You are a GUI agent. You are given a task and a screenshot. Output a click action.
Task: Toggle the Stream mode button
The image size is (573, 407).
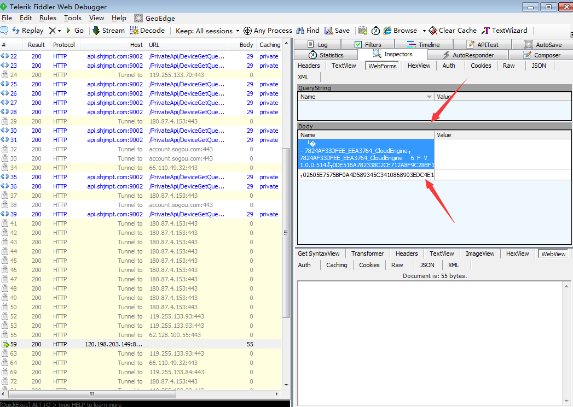(x=108, y=31)
